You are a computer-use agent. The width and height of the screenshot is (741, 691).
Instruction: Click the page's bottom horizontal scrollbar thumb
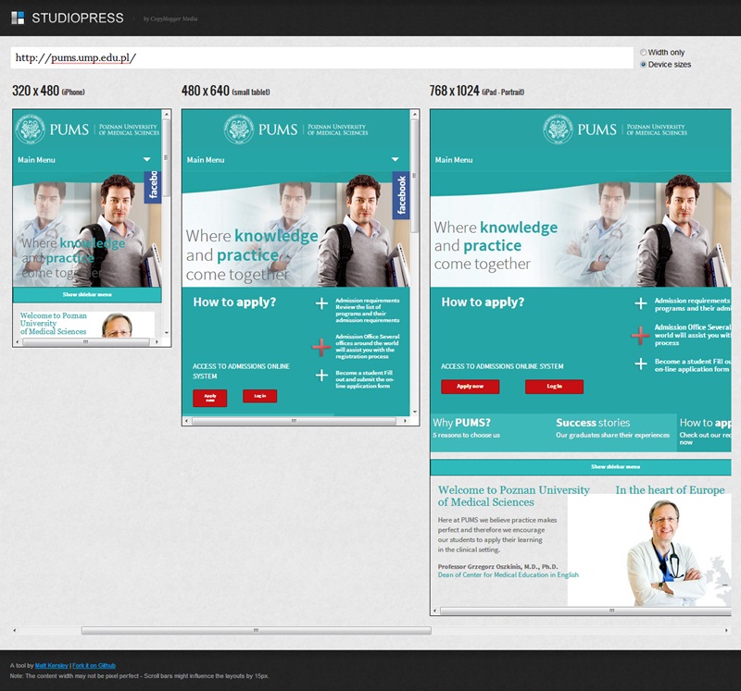(256, 630)
